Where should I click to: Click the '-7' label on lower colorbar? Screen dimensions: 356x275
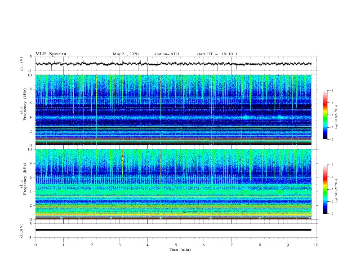(x=332, y=213)
